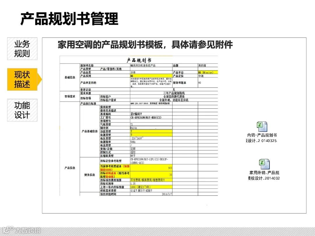This screenshot has height=236, width=315.
Task: Select the 产品开发目的 label cell
Action: click(105, 83)
